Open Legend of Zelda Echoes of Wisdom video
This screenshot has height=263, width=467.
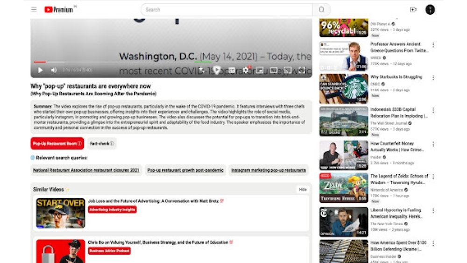(x=399, y=179)
